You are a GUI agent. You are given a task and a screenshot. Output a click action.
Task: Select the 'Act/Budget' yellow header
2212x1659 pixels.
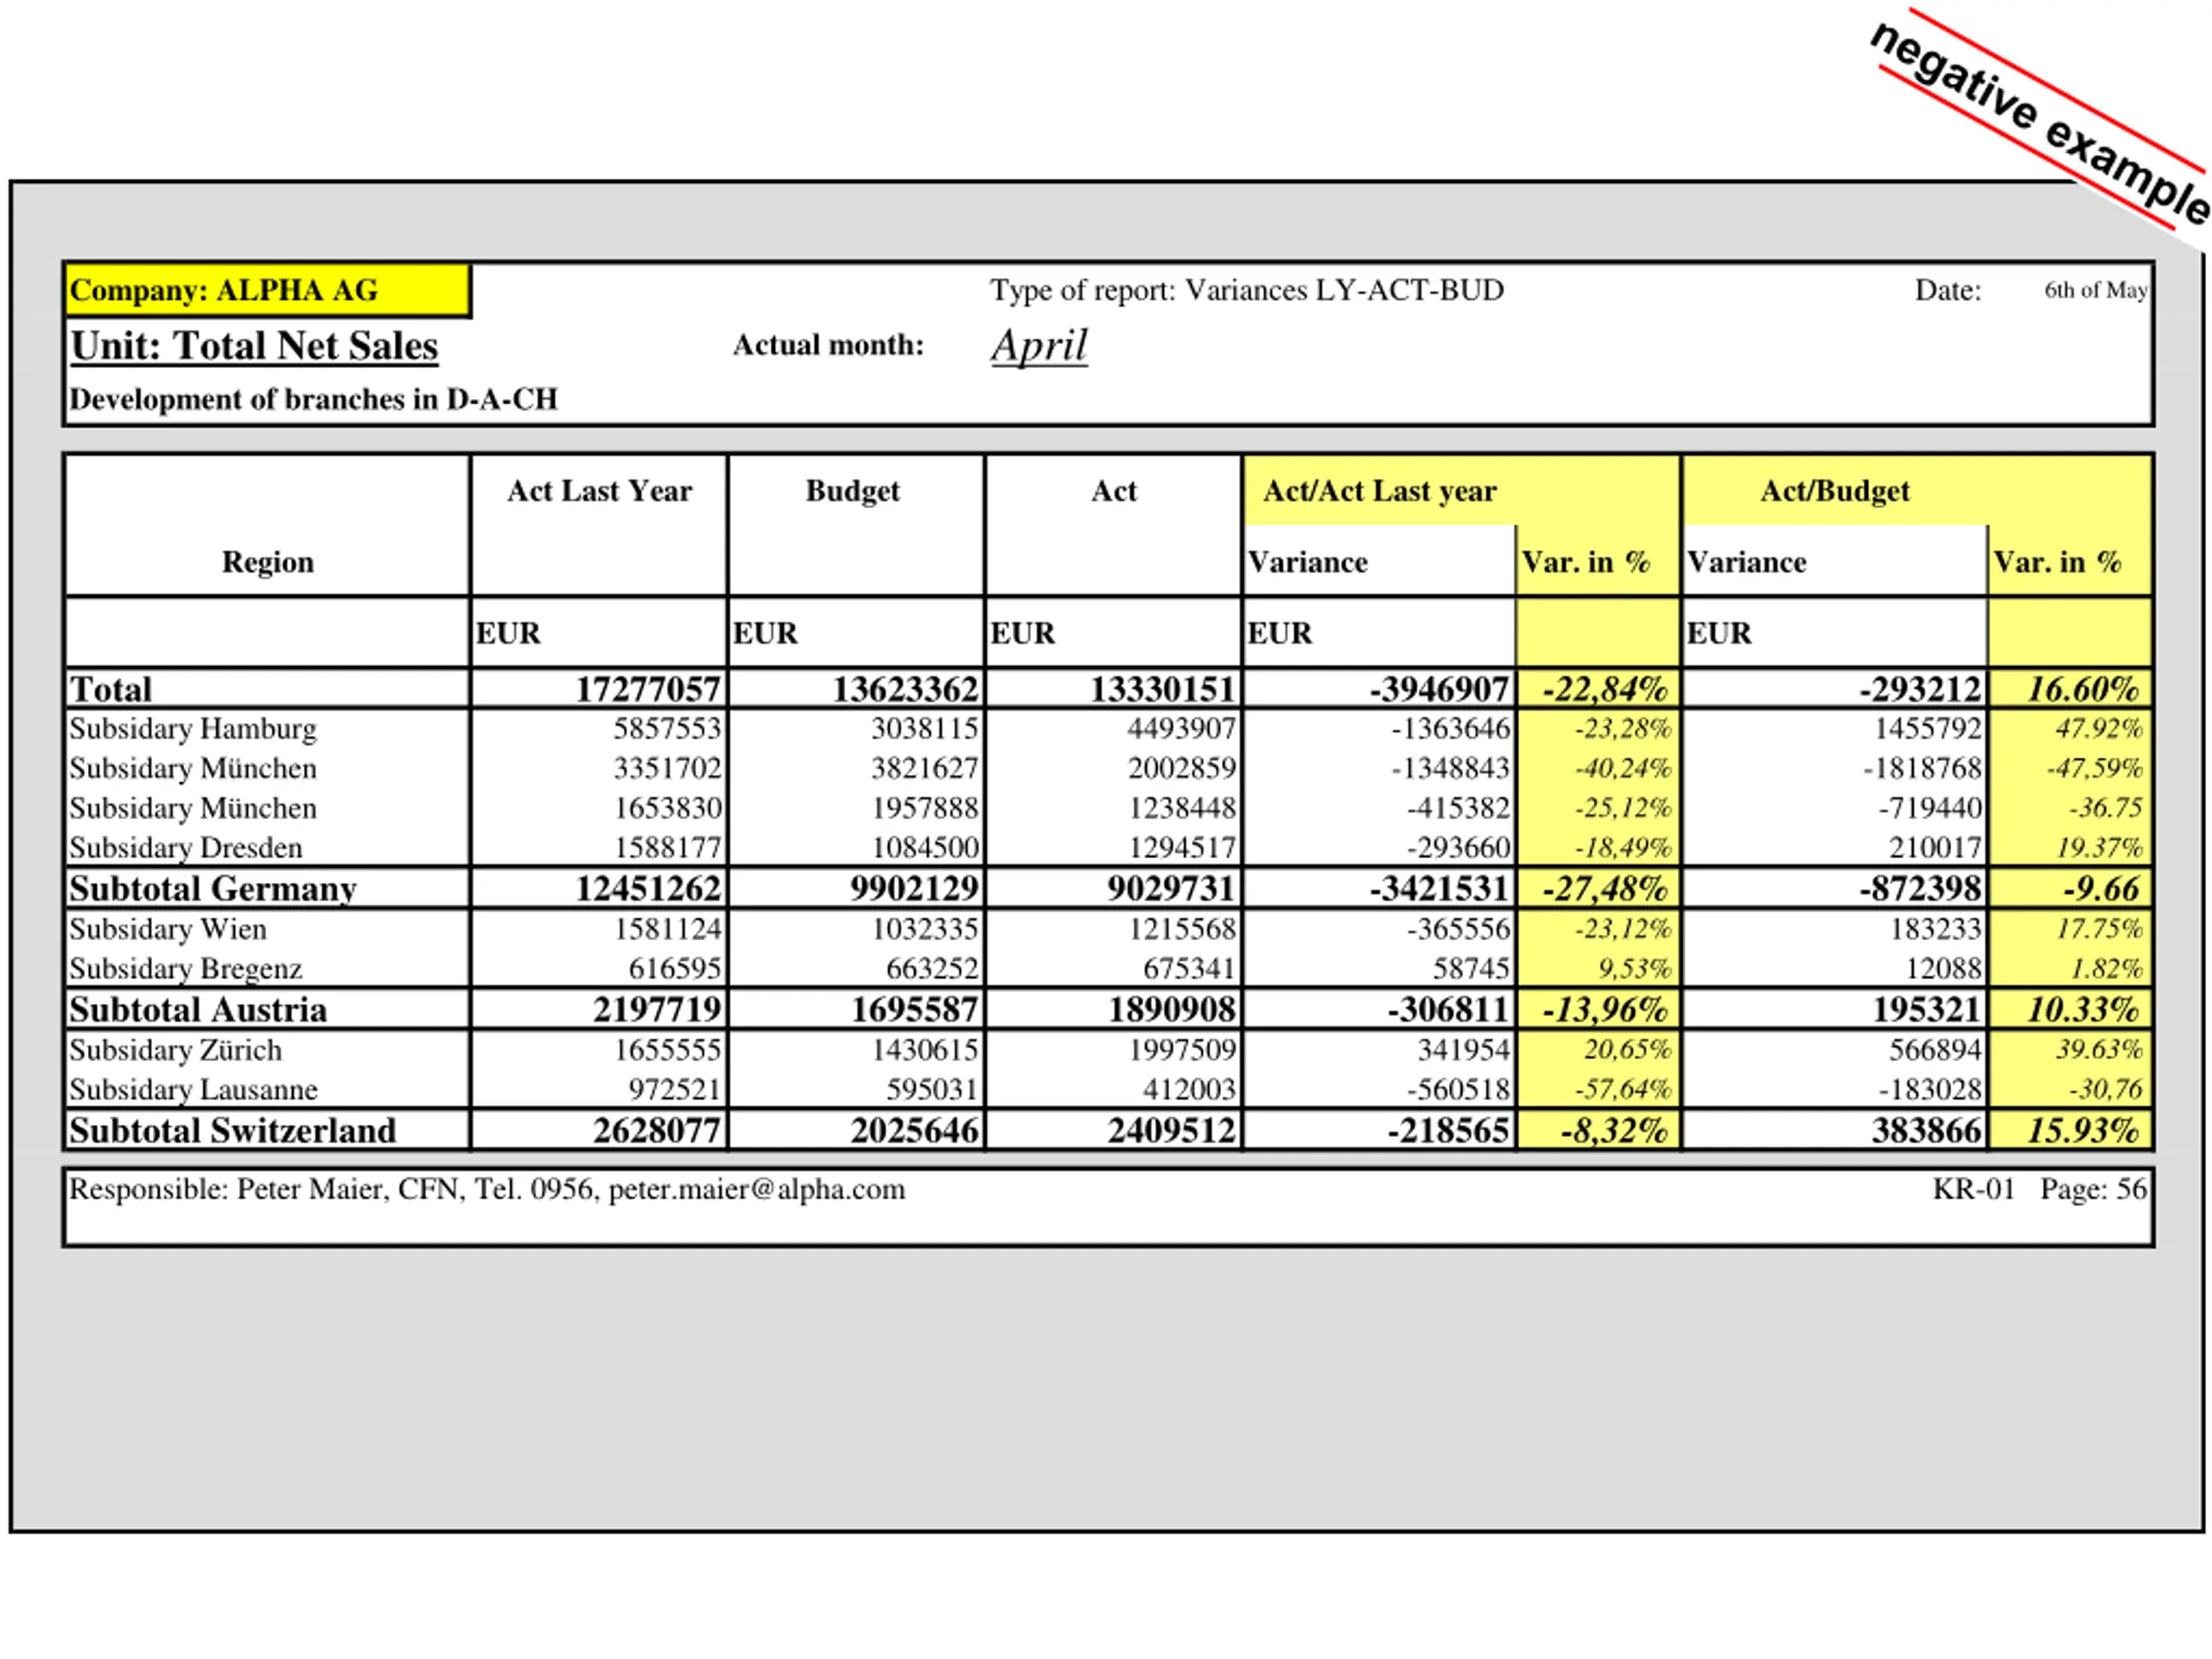(1835, 491)
